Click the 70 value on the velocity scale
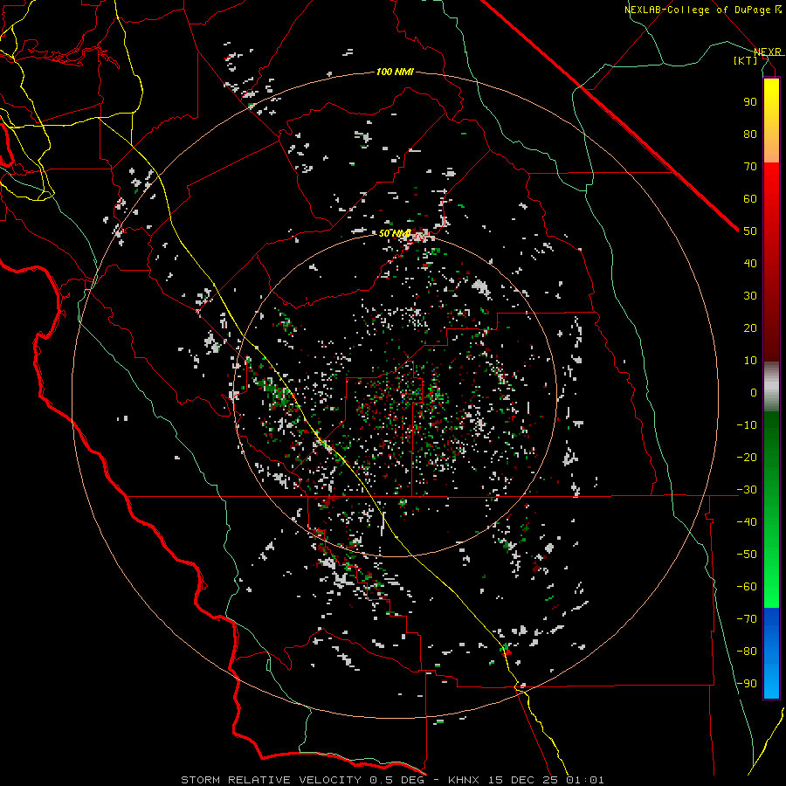 tap(750, 167)
